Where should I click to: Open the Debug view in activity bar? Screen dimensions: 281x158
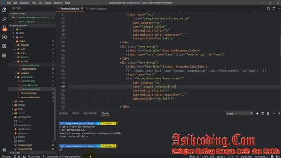coord(4,37)
